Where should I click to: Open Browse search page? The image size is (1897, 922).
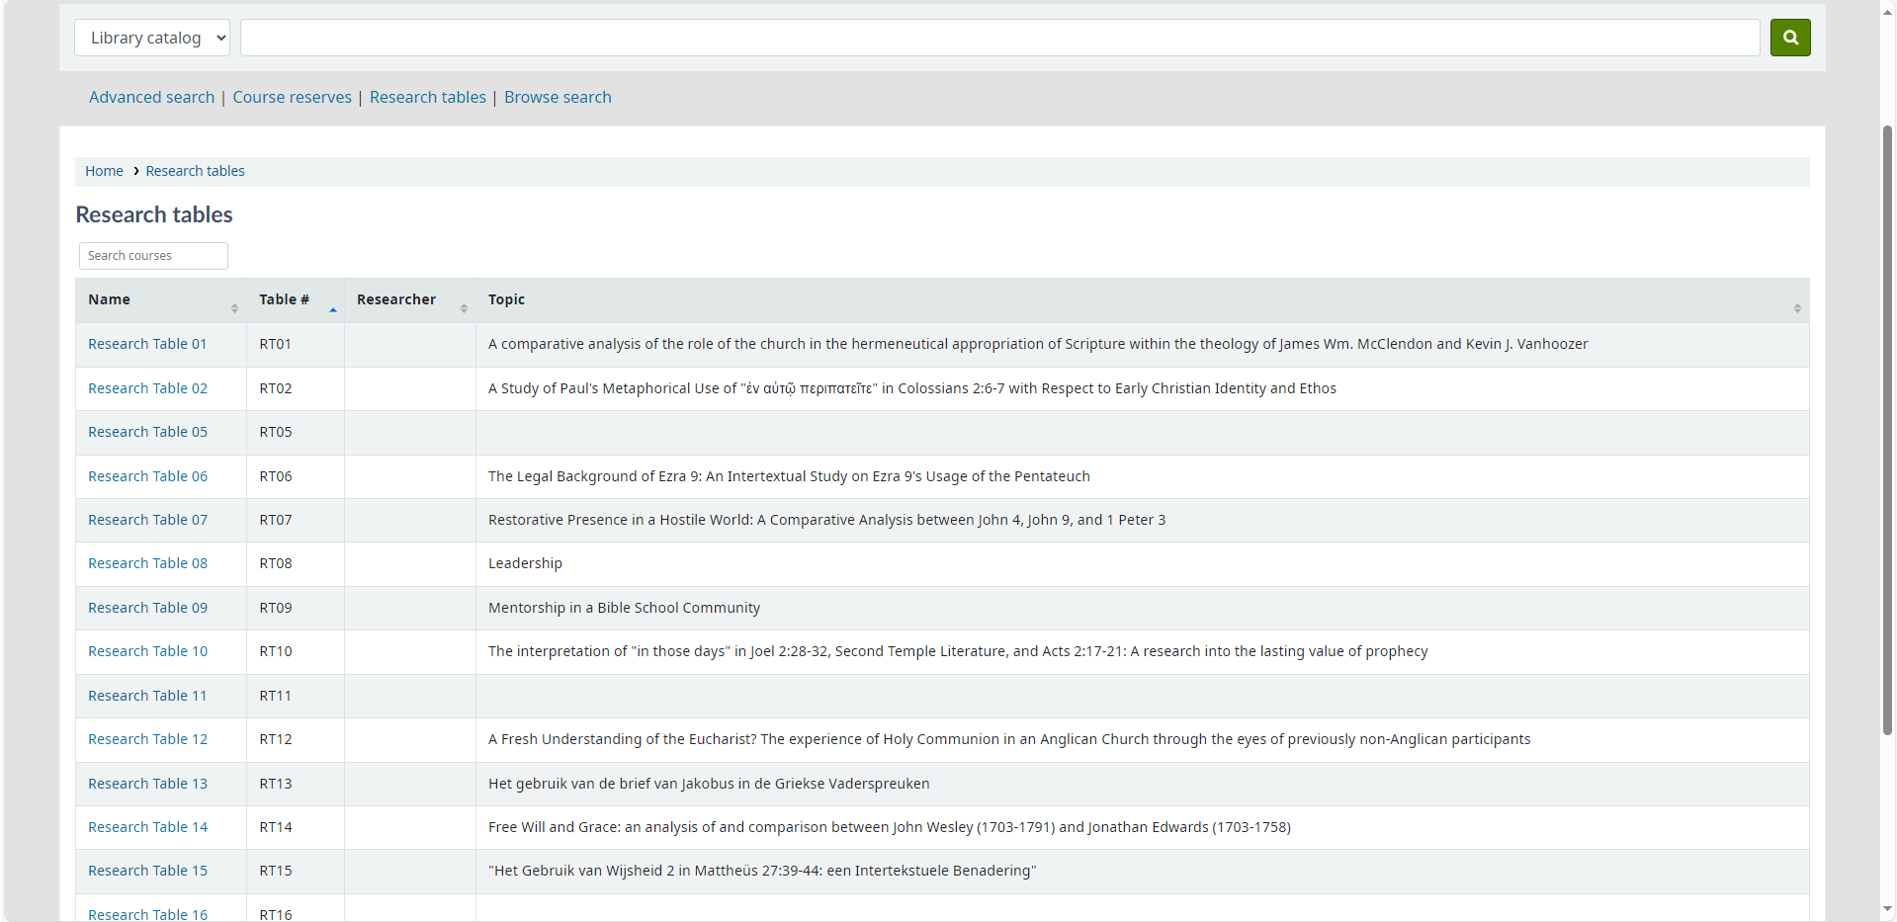click(x=558, y=97)
